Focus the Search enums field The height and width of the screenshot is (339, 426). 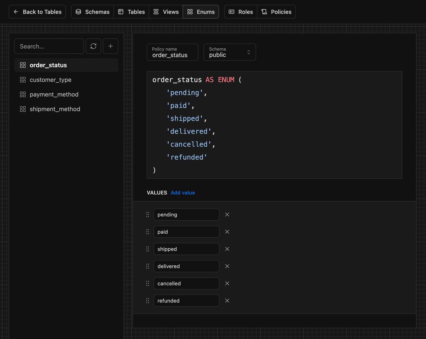click(49, 46)
